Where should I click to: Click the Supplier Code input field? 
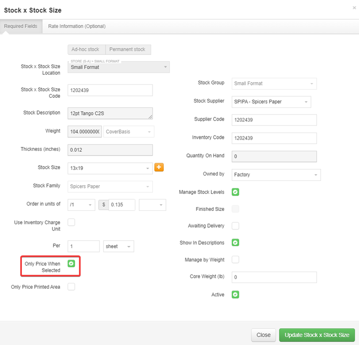pos(274,119)
